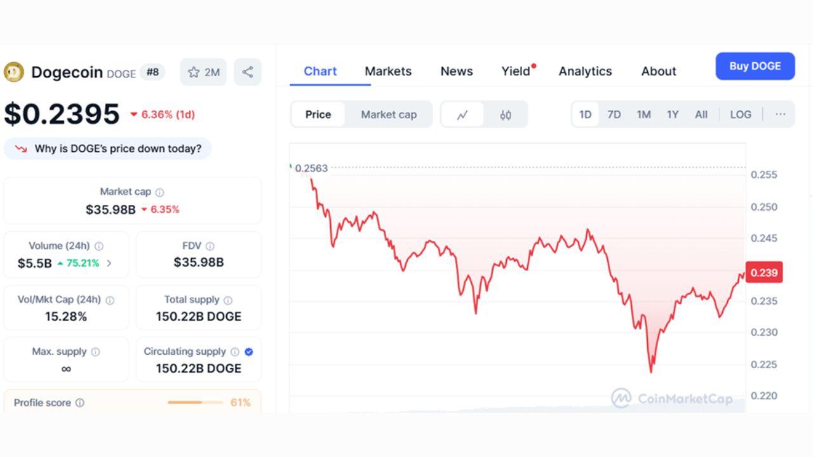Click the Market cap info icon
813x457 pixels.
tap(160, 192)
